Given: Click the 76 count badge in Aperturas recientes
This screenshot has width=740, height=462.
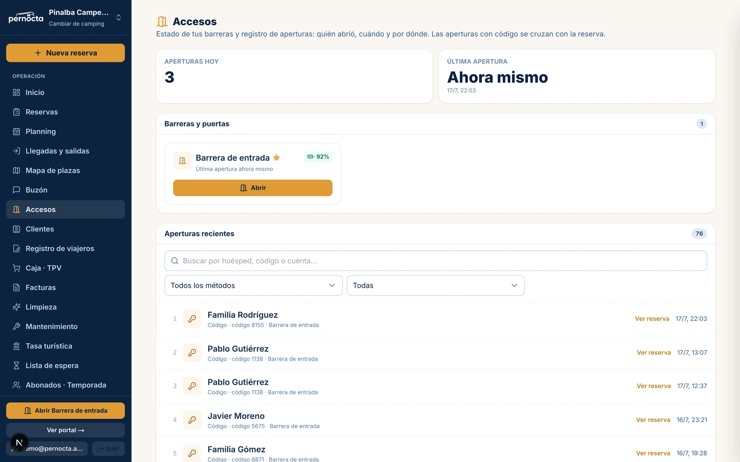Looking at the screenshot, I should [699, 234].
